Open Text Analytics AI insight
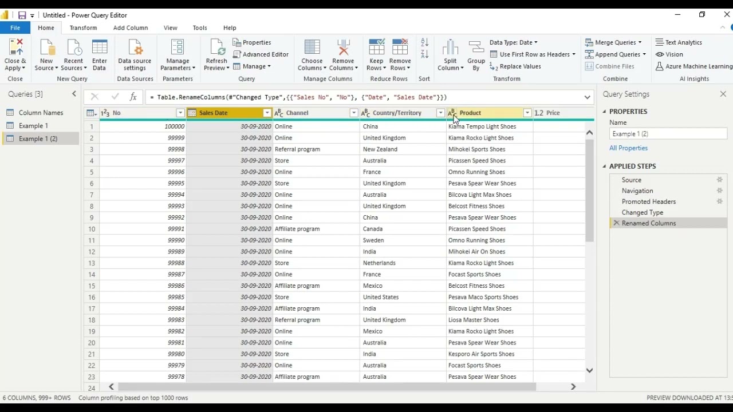Screen dimensions: 733x412 coord(679,42)
